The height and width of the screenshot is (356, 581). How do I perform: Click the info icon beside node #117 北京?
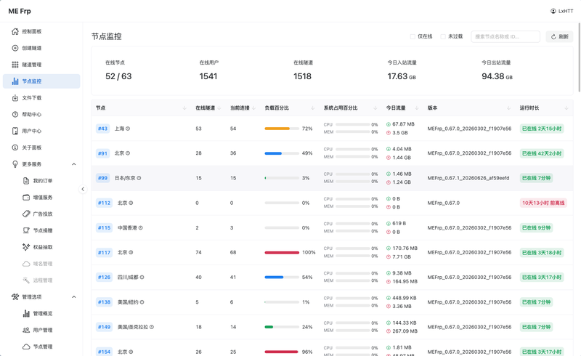[131, 253]
